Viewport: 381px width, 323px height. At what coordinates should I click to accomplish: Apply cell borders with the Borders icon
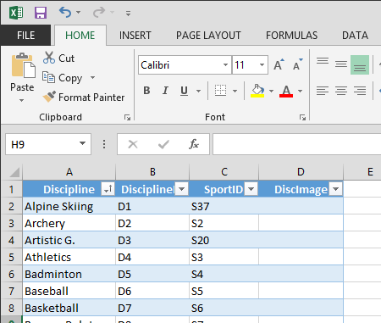pos(220,91)
